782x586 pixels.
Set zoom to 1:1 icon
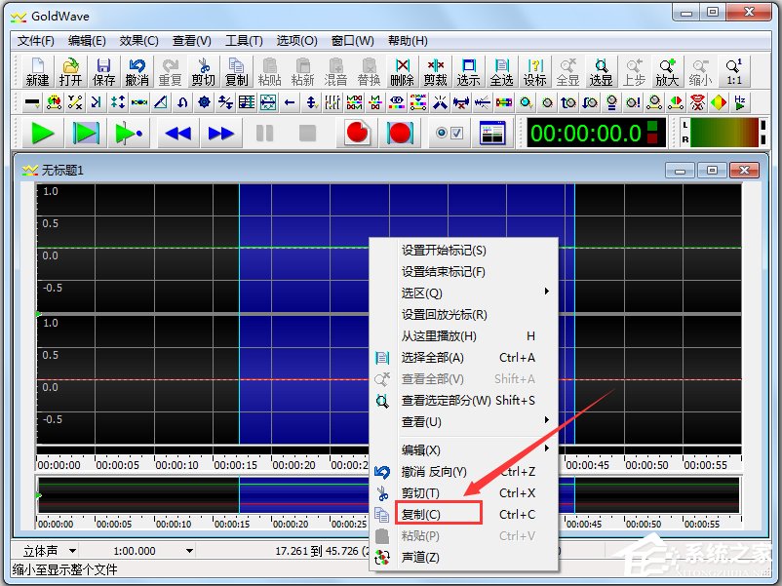(733, 72)
